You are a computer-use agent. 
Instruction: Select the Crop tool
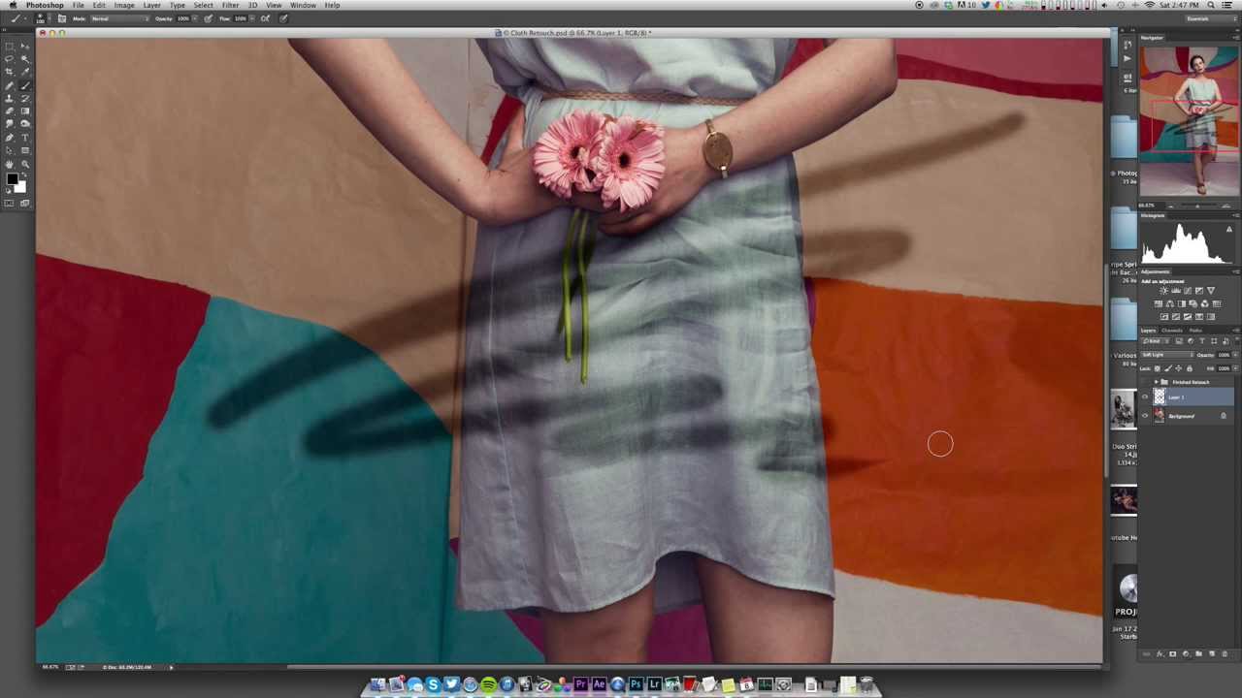10,72
